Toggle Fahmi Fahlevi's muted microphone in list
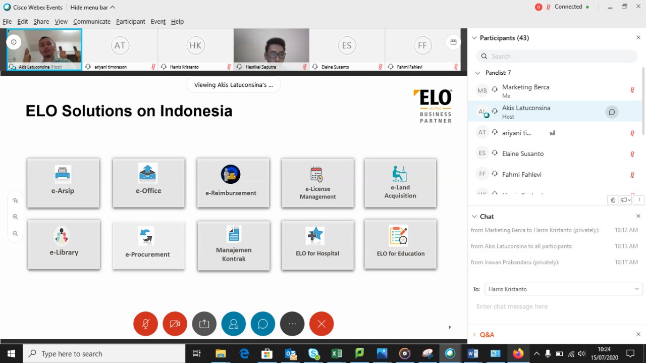646x363 pixels. tap(632, 175)
